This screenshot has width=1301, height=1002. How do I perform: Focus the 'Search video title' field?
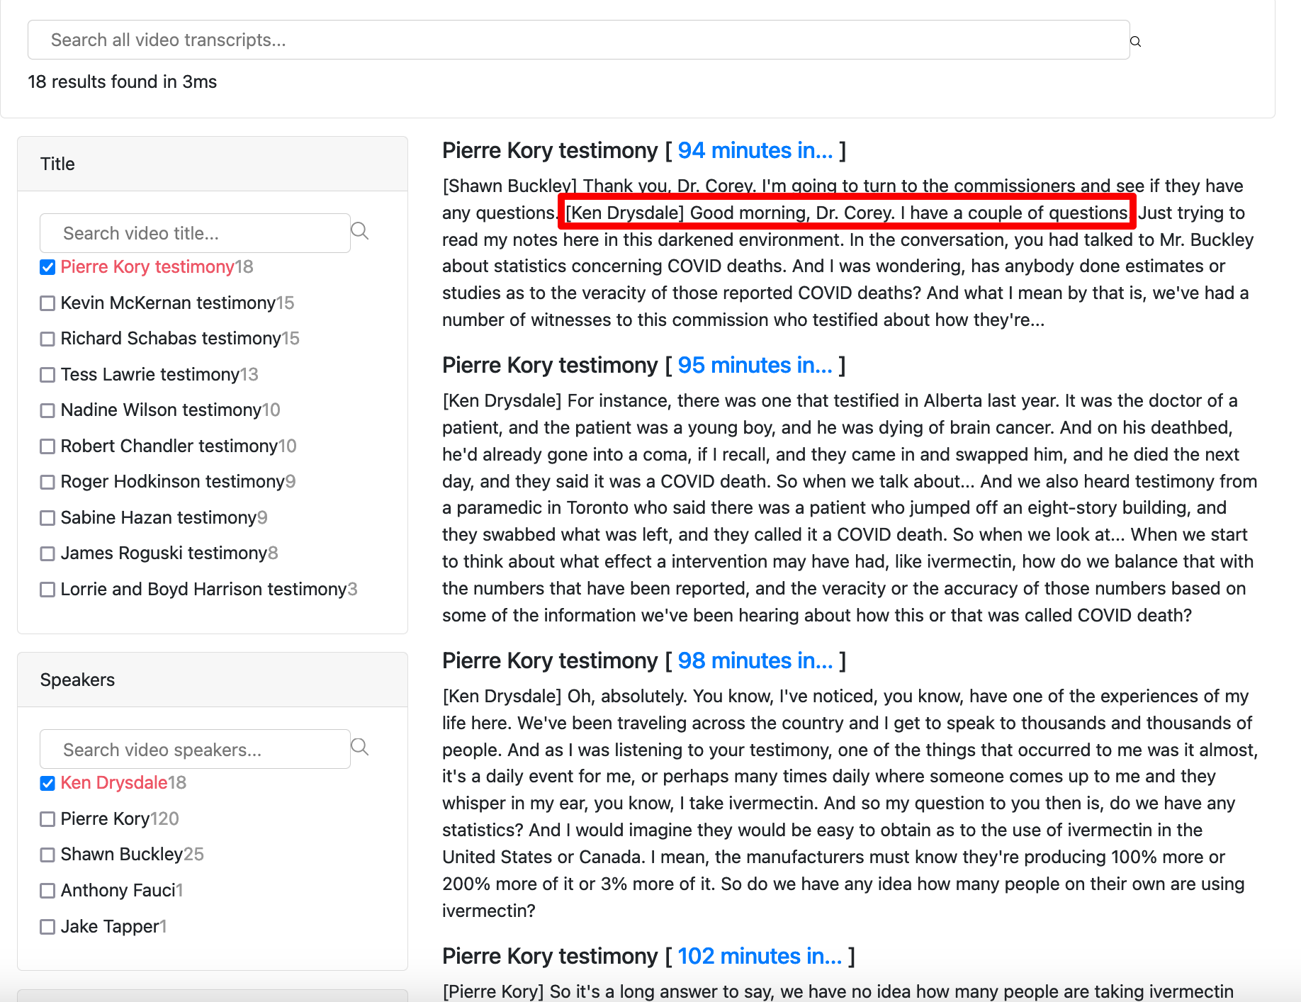(x=195, y=233)
